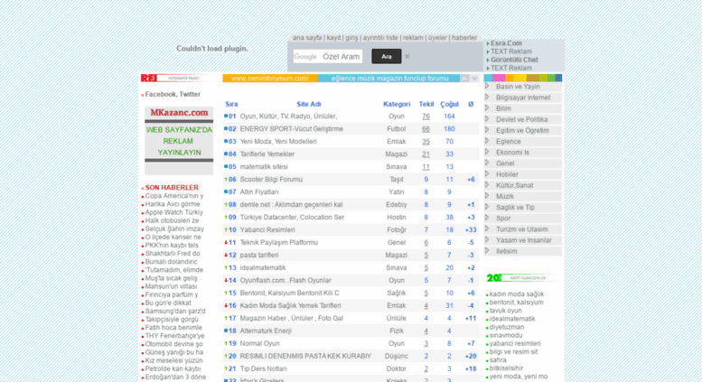Open the diyetuzman recent entry
Screen dimensions: 702x382
click(506, 327)
